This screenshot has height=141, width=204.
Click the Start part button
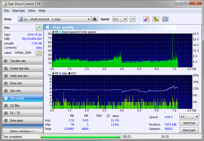(189, 130)
